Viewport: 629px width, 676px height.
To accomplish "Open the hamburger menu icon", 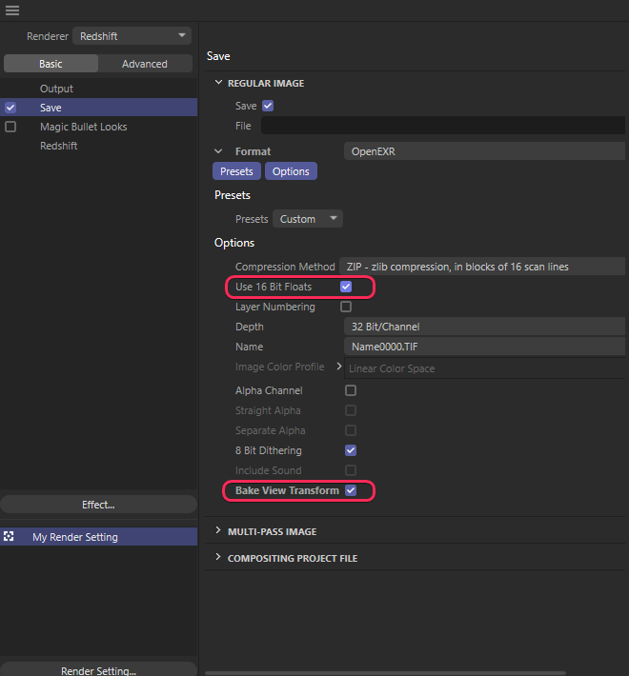I will pyautogui.click(x=12, y=10).
